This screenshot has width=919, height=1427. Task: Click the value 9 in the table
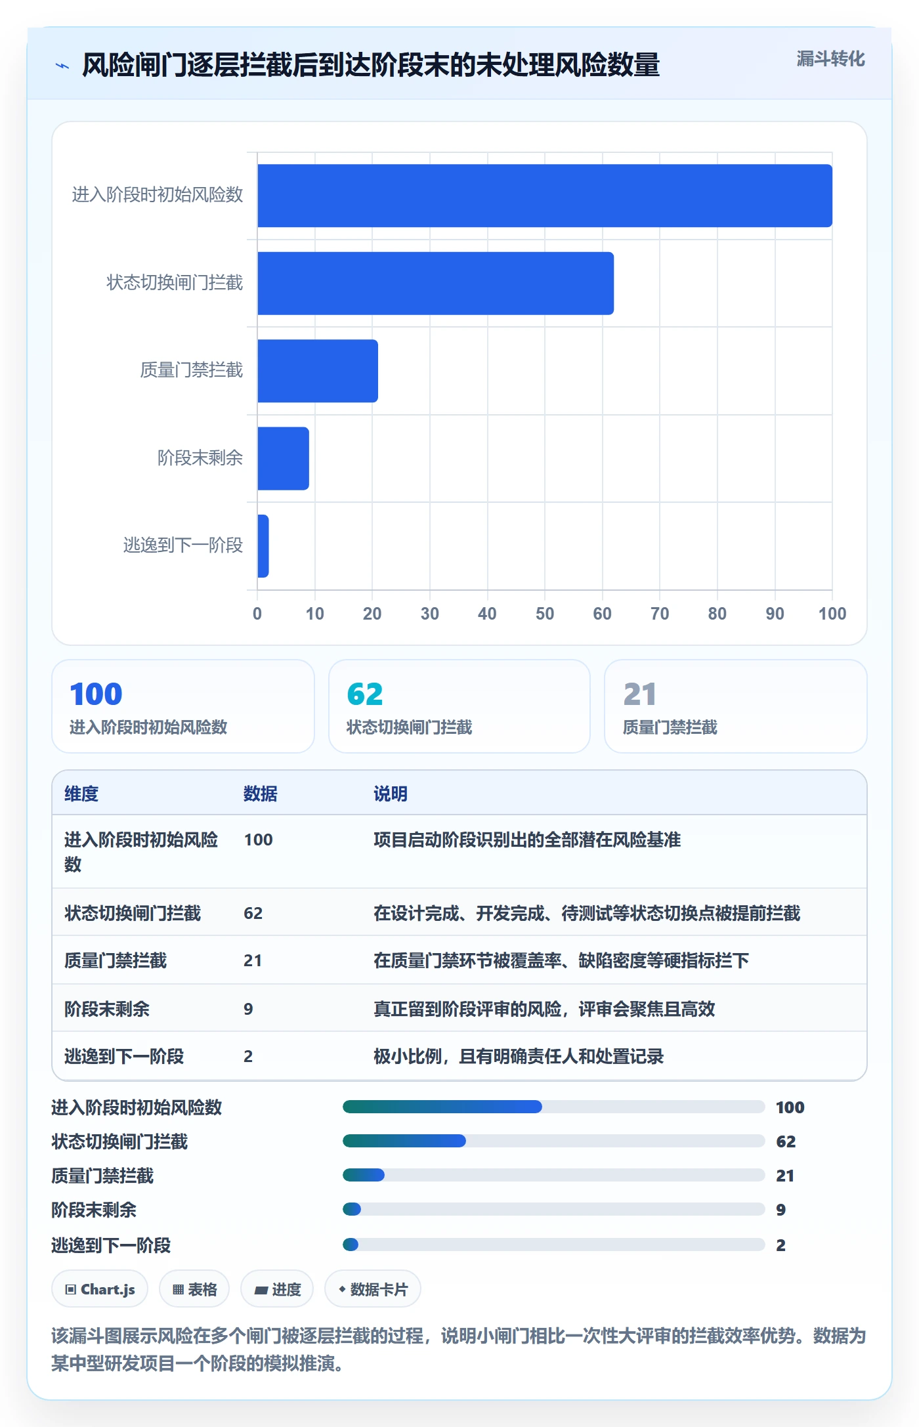tap(248, 1009)
